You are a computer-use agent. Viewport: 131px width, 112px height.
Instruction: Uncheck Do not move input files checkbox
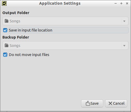[x=5, y=55]
